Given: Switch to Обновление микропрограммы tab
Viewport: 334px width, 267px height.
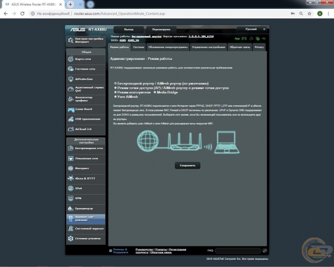Looking at the screenshot, I should click(168, 47).
